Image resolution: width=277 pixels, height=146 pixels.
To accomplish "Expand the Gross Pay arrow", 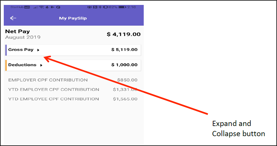I will 38,50.
